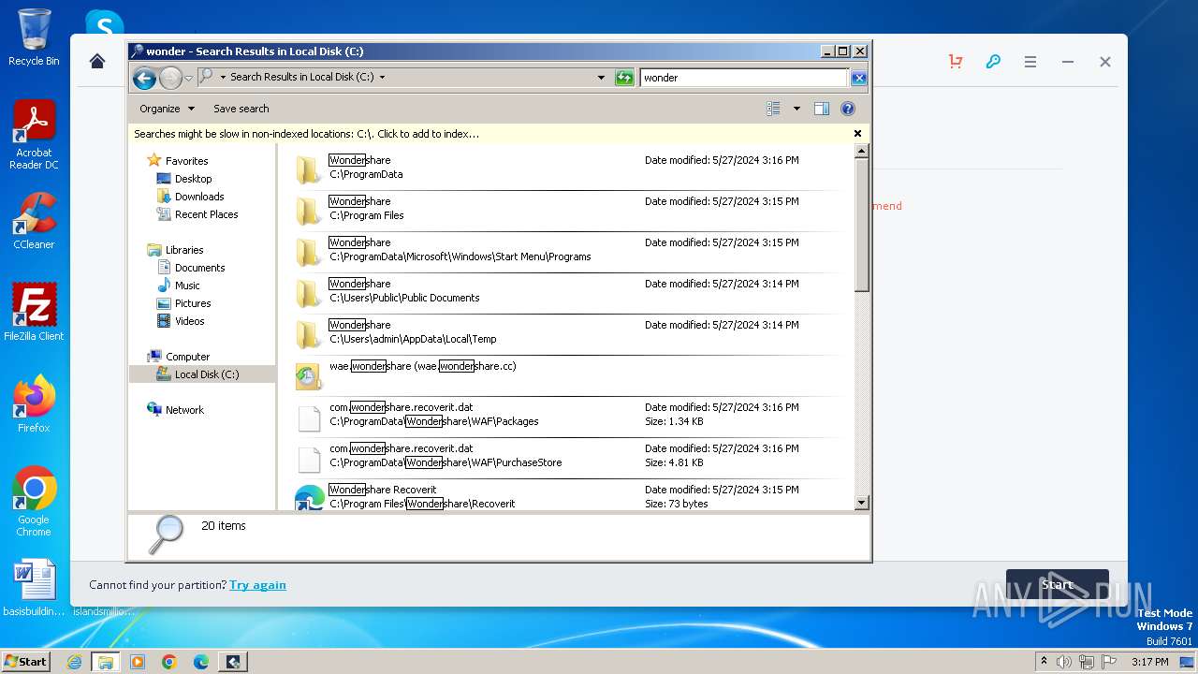Open the Windows Start menu
1198x674 pixels.
tap(26, 661)
